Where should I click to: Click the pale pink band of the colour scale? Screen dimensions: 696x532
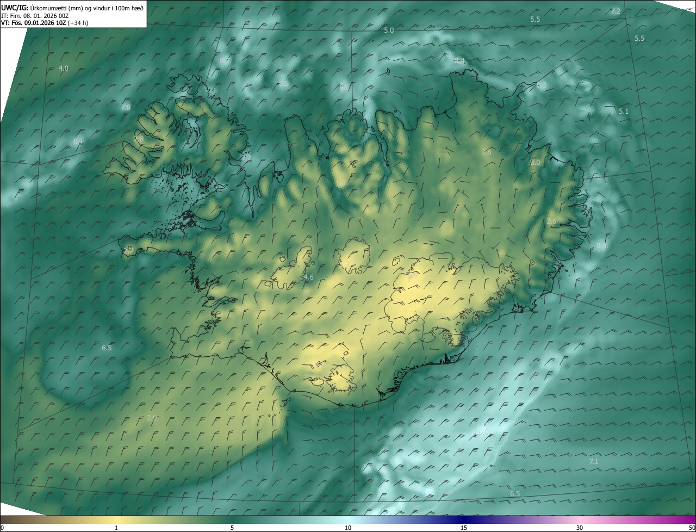[580, 519]
